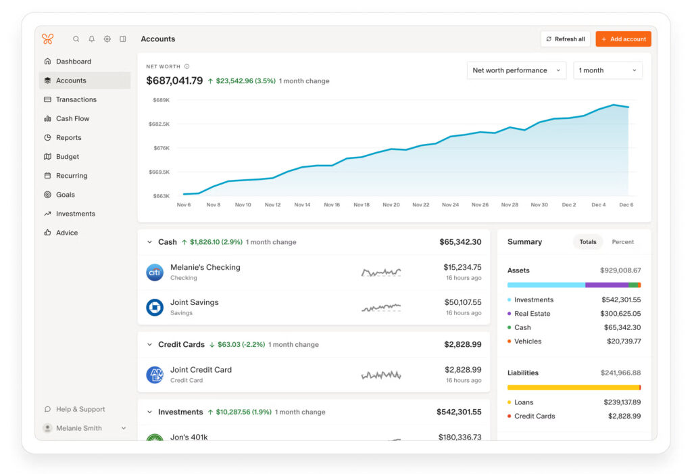Click the search magnifier icon
This screenshot has height=474, width=692.
click(x=76, y=39)
